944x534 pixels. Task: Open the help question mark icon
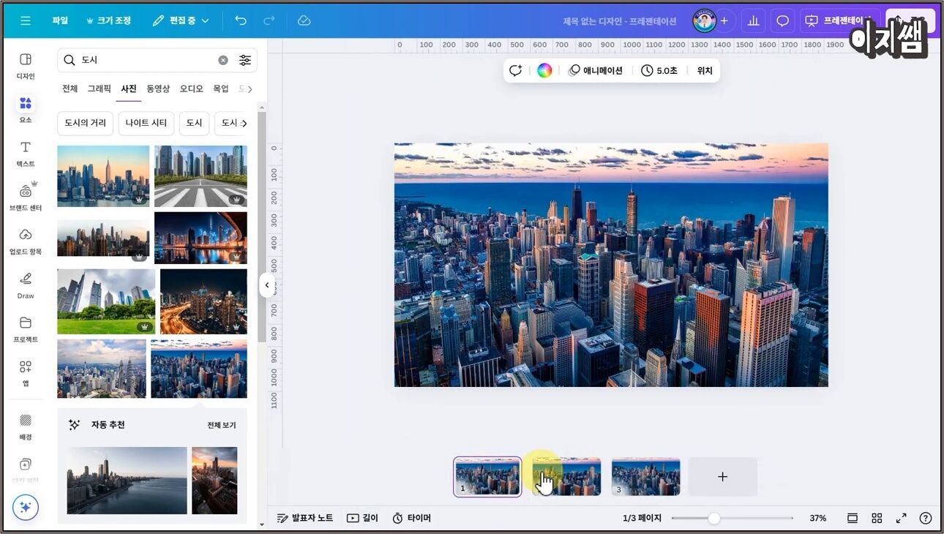coord(926,518)
